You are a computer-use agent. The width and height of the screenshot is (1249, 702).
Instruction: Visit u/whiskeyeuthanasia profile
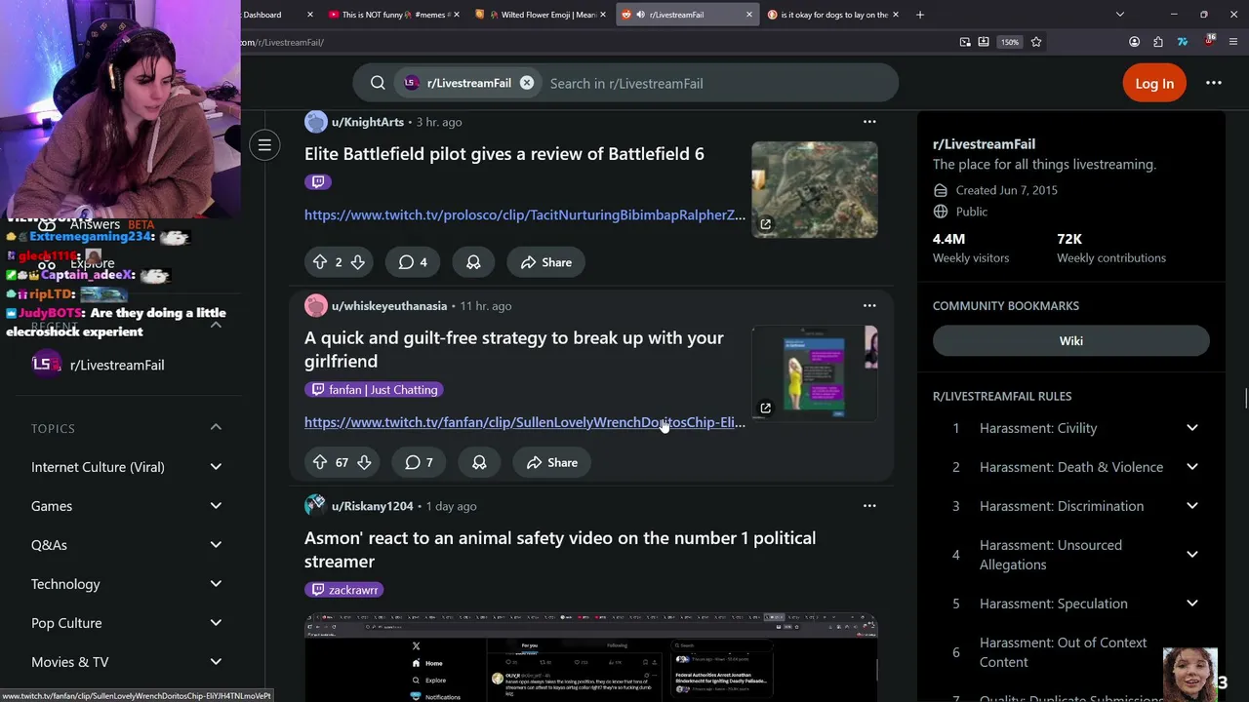[x=388, y=306]
